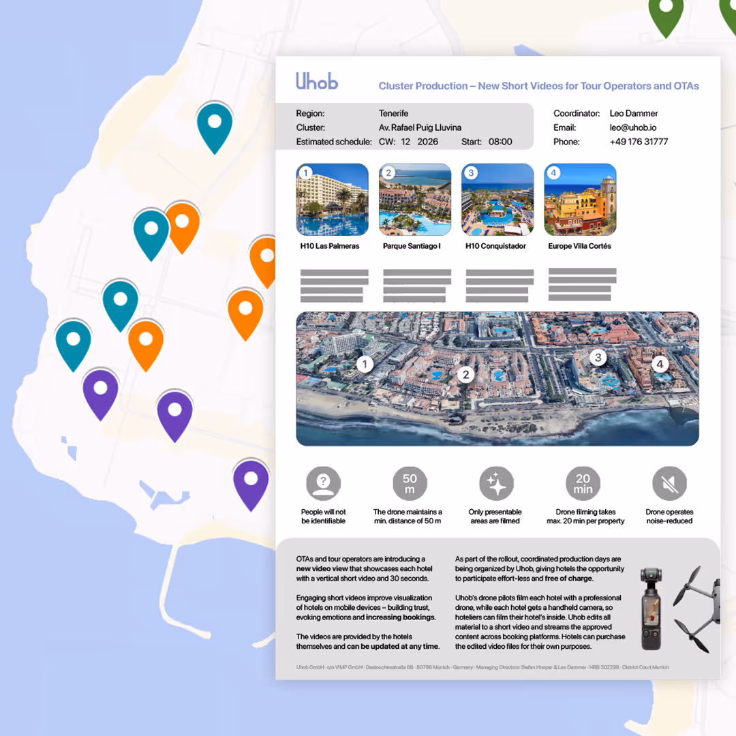Click 'People will not be identifiable' caption
Screen dimensions: 736x736
324,517
